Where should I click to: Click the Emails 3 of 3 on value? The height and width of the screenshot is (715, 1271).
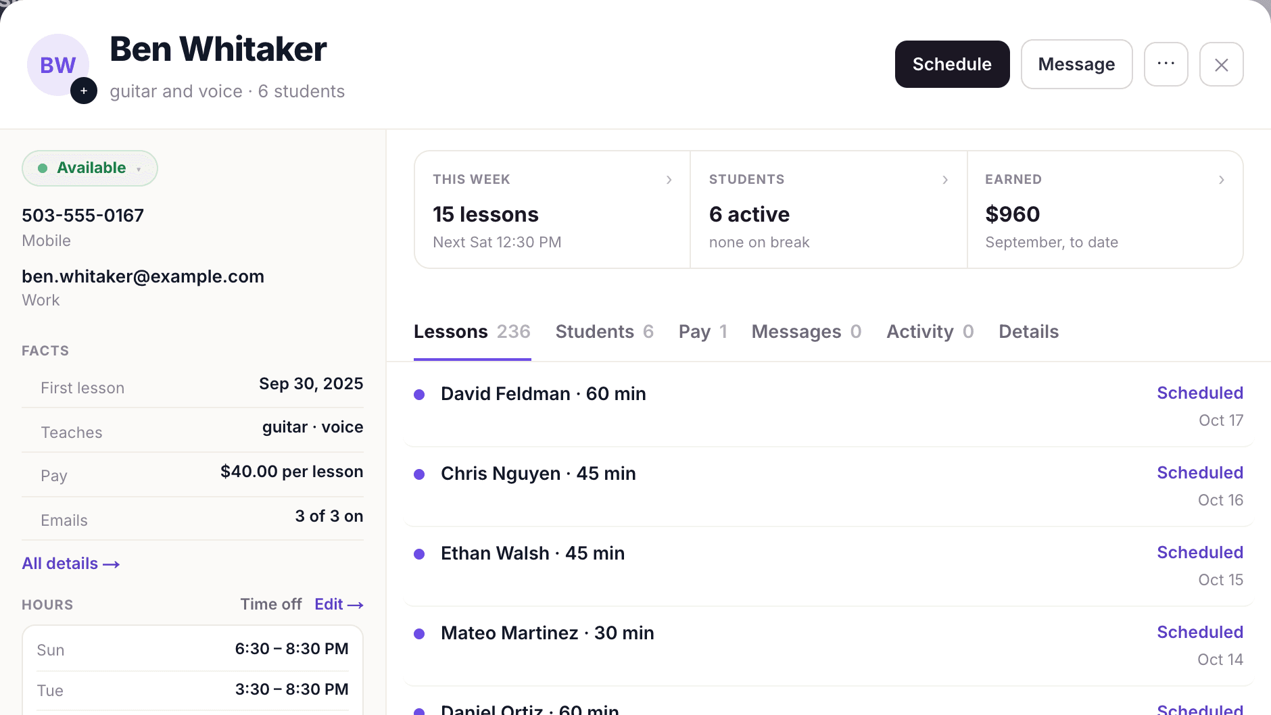point(329,516)
